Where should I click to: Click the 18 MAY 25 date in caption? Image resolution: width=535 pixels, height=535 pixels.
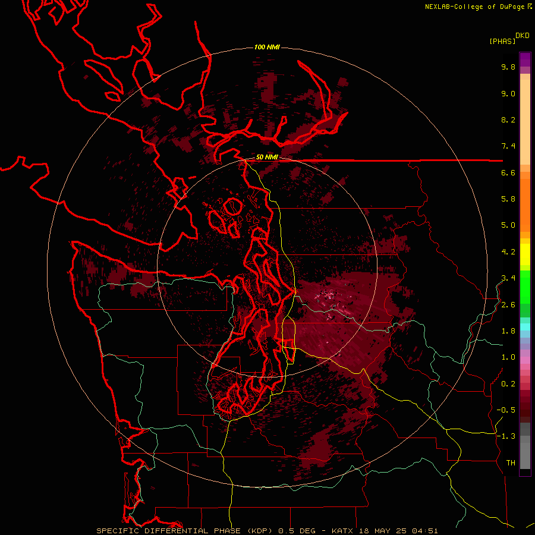coord(383,531)
